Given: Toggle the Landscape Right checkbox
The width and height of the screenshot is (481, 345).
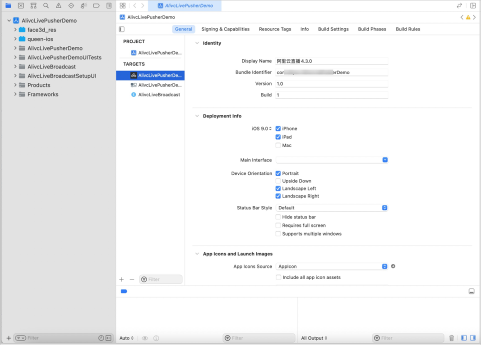Looking at the screenshot, I should coord(278,196).
